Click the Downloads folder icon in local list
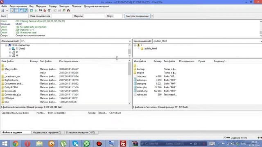Screen dimensions: 262x147 (3, 91)
